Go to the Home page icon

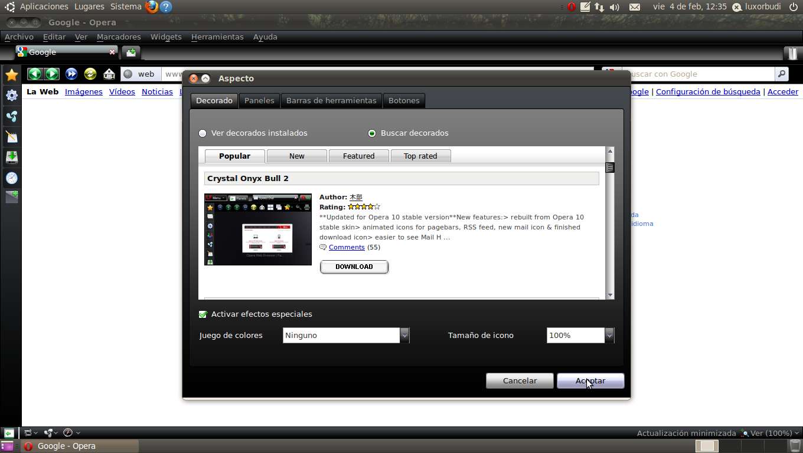pyautogui.click(x=109, y=74)
